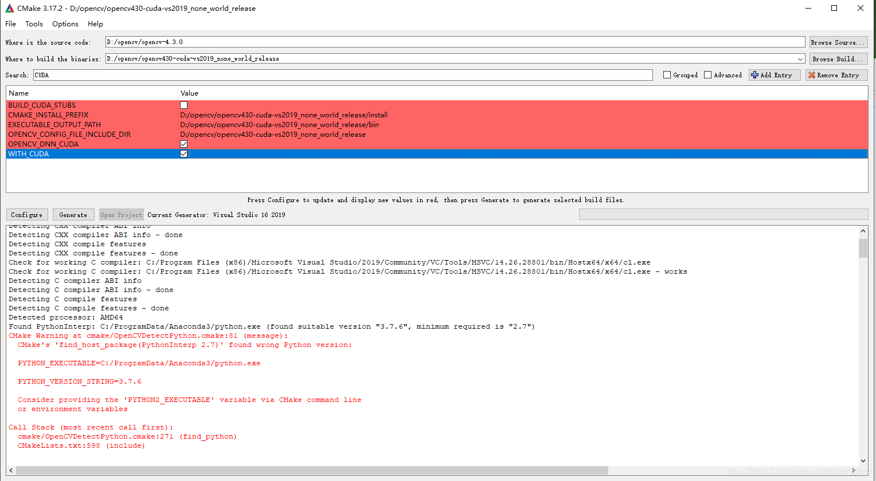Viewport: 876px width, 481px height.
Task: Click the CMake logo icon in title bar
Action: pyautogui.click(x=10, y=9)
